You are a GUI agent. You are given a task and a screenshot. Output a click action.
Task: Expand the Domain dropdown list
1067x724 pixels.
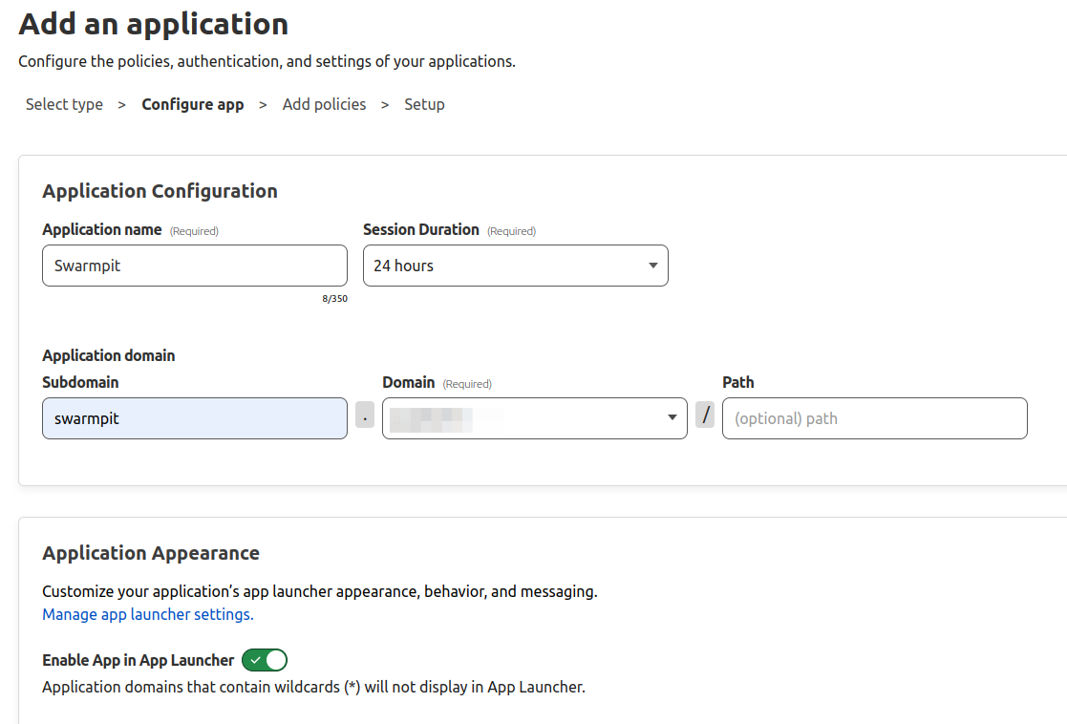coord(534,418)
